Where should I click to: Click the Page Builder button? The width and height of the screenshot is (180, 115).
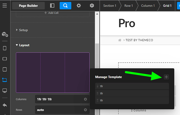click(28, 5)
